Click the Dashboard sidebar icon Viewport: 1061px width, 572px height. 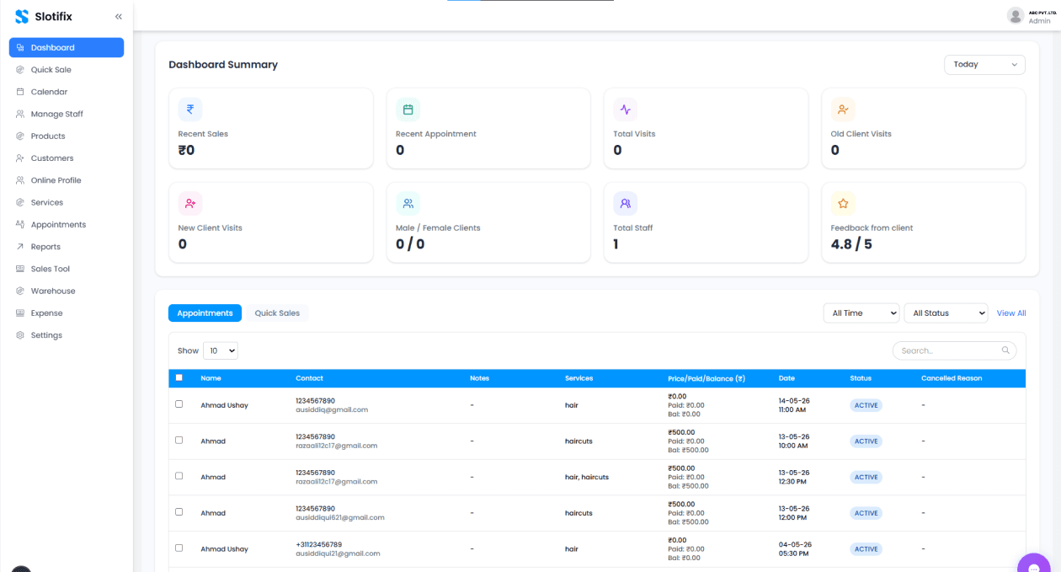[20, 48]
